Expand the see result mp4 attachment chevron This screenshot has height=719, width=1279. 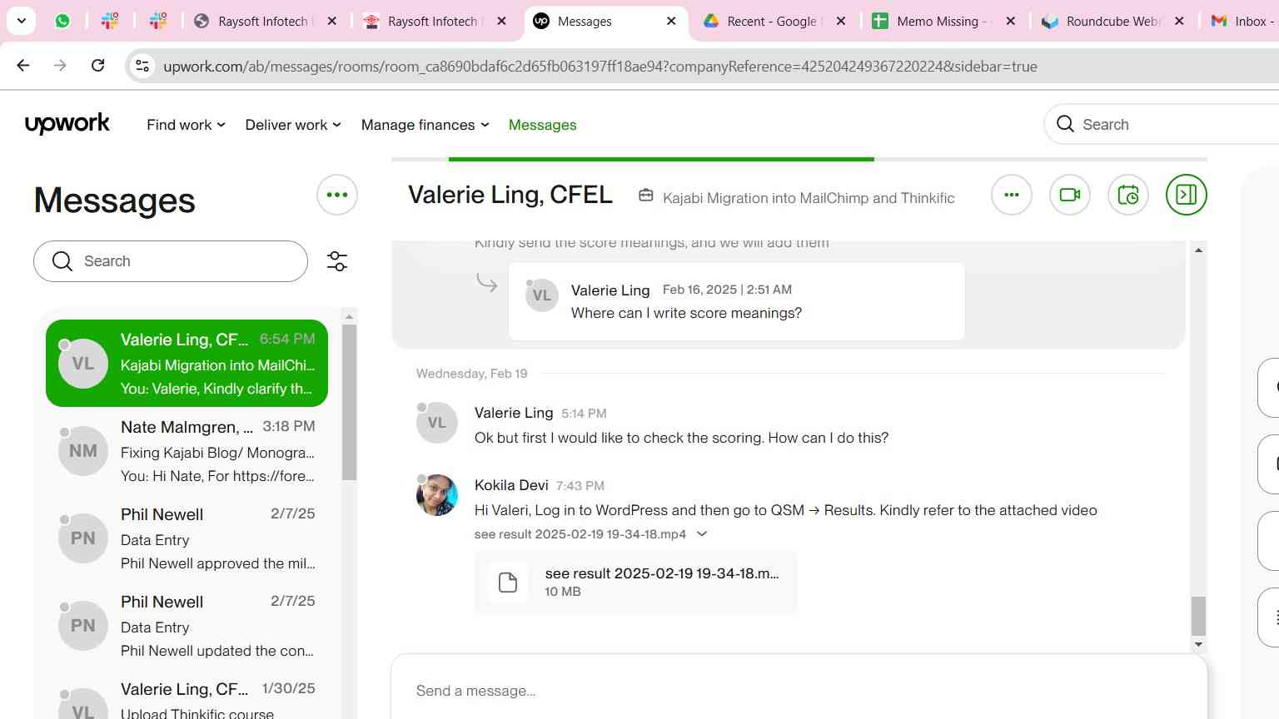702,534
